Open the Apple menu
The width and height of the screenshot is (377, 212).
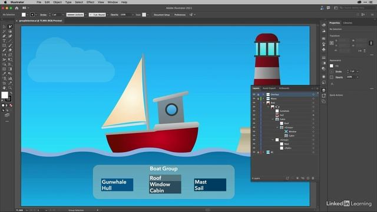pyautogui.click(x=5, y=2)
